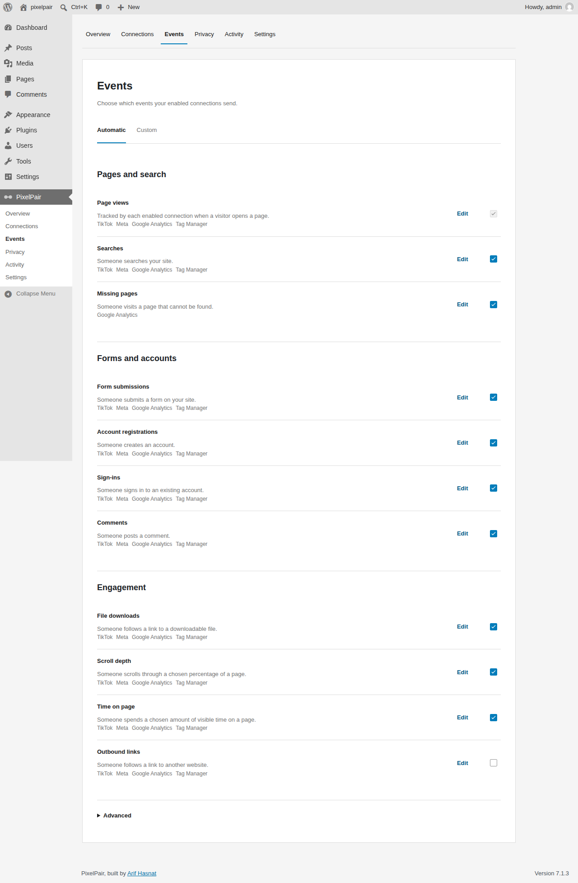Open the pixelpair site home icon
The width and height of the screenshot is (578, 883).
[23, 7]
